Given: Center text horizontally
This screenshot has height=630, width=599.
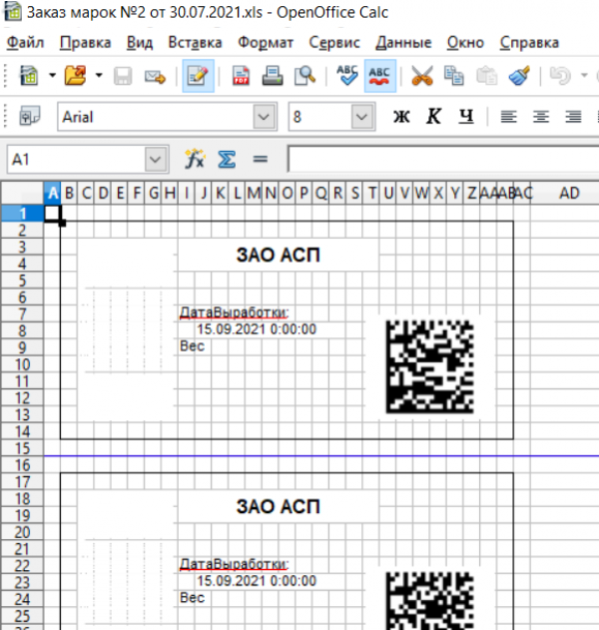Looking at the screenshot, I should [x=541, y=117].
